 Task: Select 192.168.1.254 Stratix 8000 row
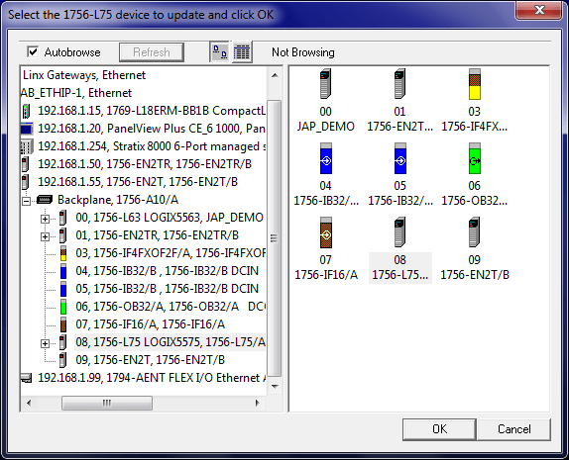click(152, 146)
